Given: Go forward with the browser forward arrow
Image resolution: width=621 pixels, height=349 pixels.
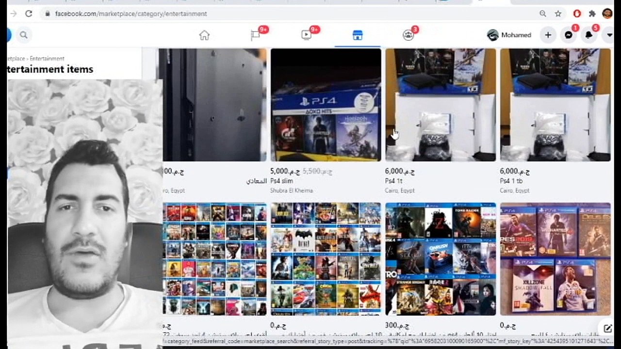Looking at the screenshot, I should tap(13, 14).
